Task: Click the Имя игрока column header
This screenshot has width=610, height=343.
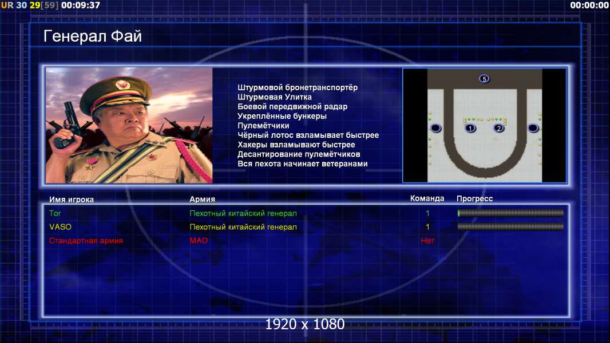Action: coord(71,200)
